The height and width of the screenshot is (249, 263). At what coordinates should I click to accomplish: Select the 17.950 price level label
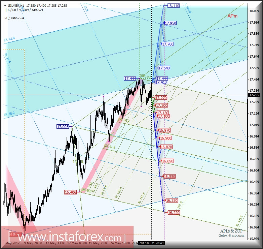pyautogui.click(x=171, y=23)
